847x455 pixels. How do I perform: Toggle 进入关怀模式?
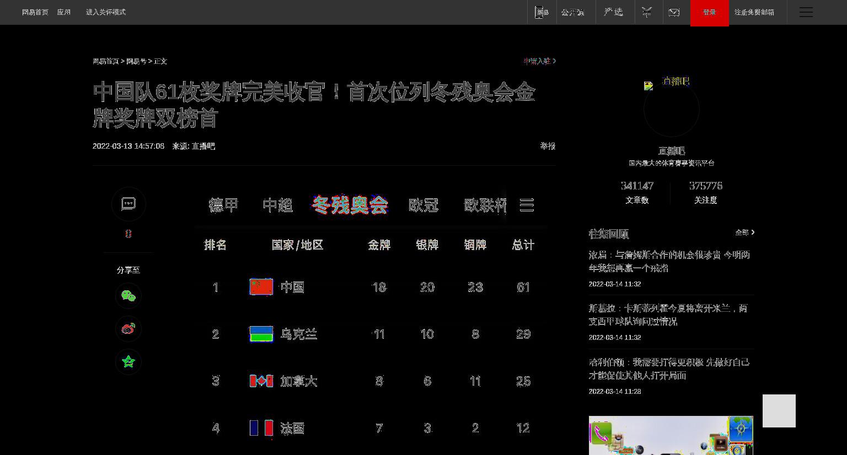(x=106, y=12)
